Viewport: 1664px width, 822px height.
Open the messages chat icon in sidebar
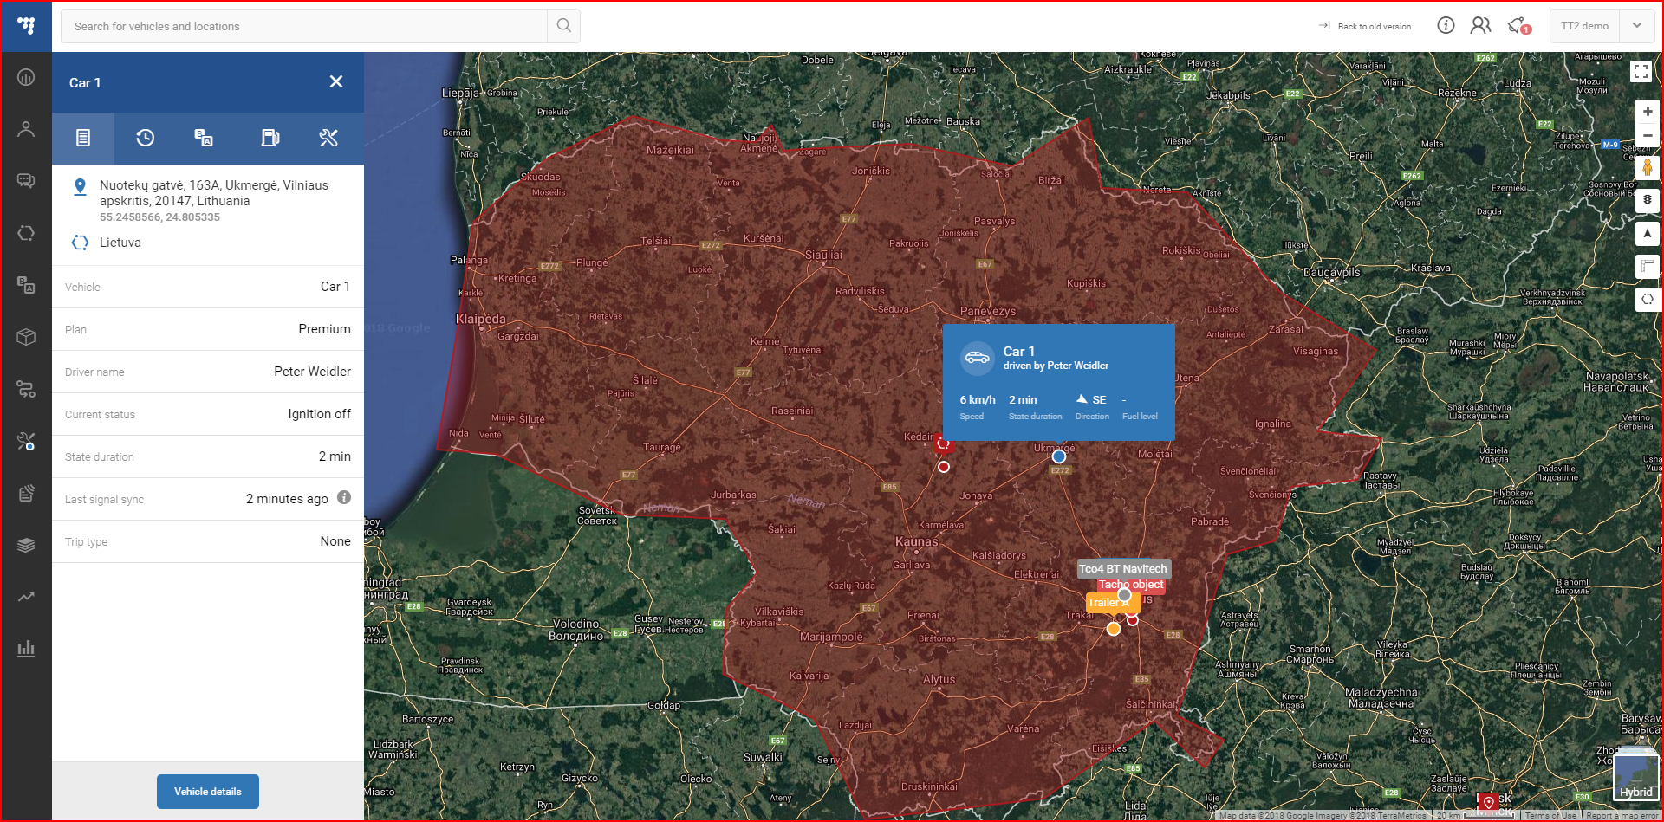click(26, 181)
